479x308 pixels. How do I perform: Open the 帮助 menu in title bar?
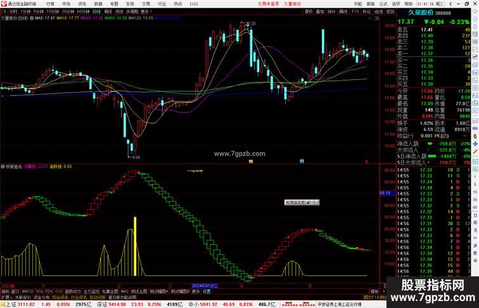(409, 4)
